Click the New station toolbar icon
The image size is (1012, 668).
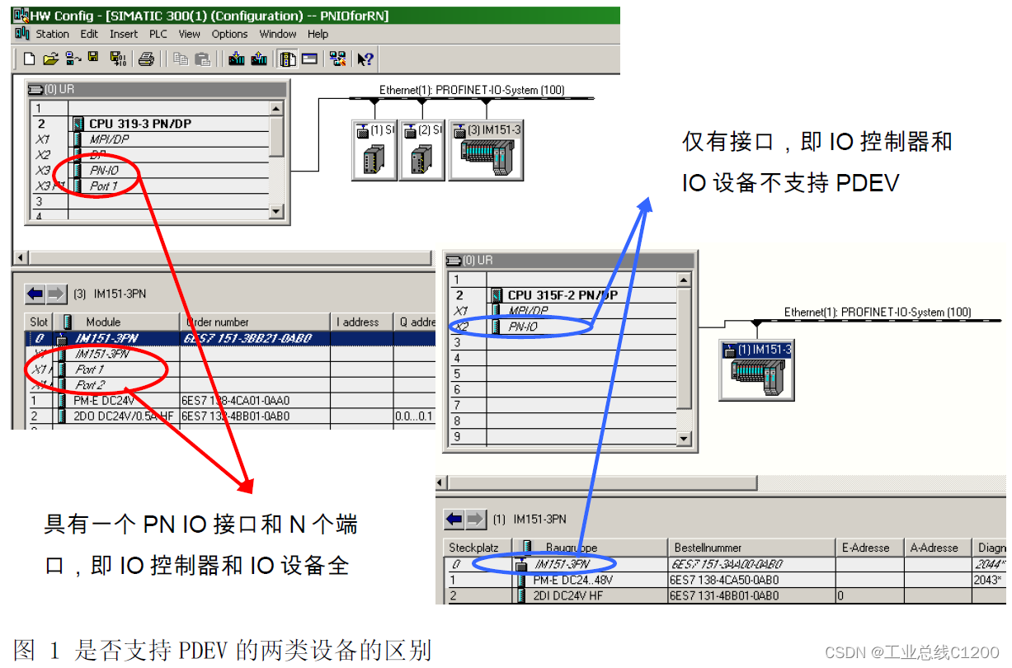pyautogui.click(x=30, y=59)
